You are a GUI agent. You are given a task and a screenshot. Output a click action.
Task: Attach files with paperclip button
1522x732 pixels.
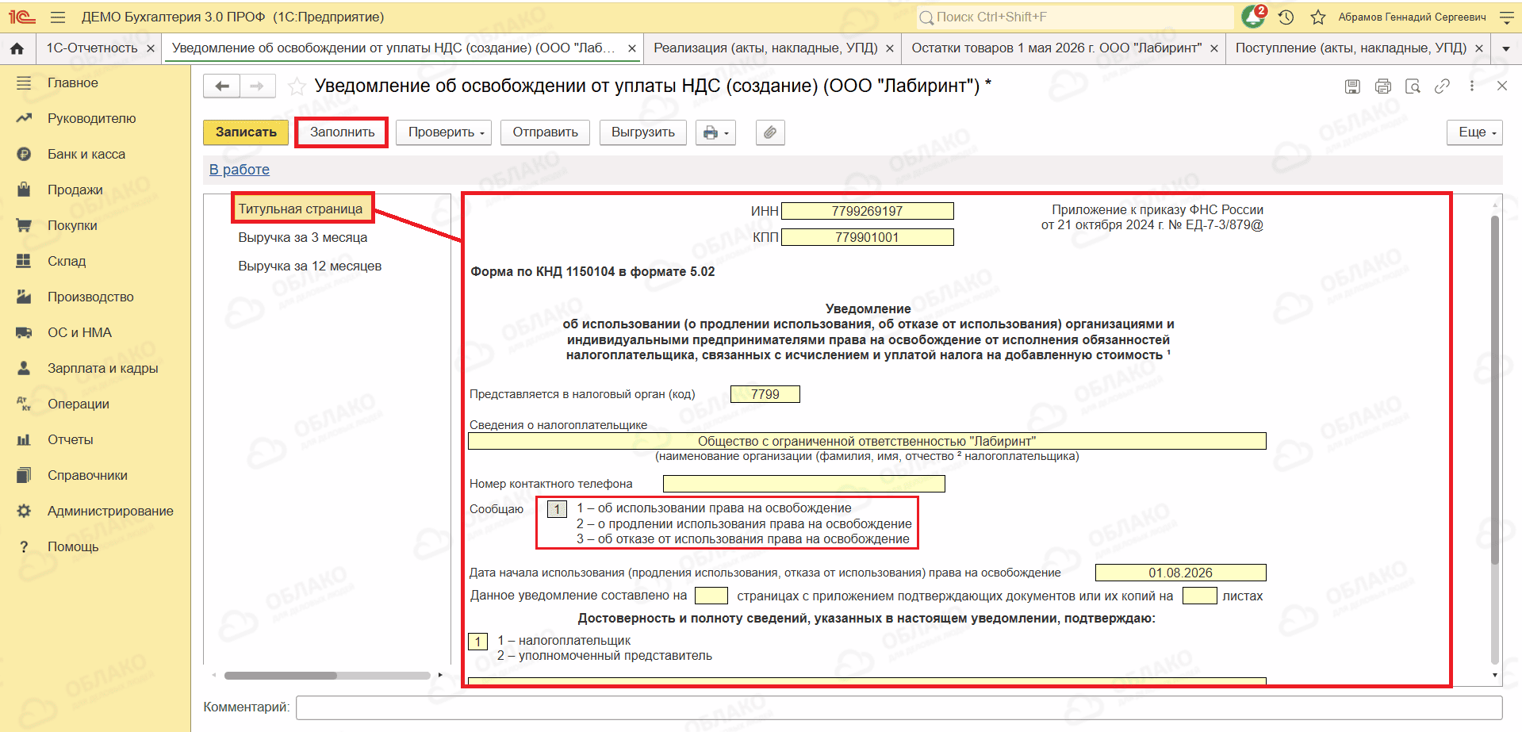770,132
